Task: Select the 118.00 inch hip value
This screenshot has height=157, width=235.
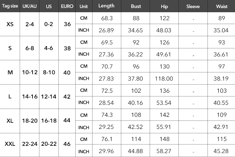Action: pos(164,78)
